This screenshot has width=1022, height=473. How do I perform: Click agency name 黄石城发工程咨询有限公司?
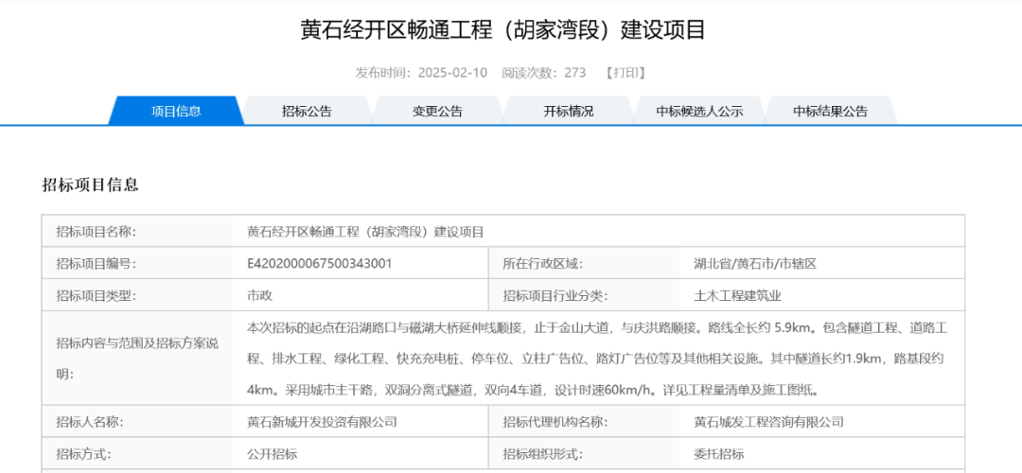(768, 422)
